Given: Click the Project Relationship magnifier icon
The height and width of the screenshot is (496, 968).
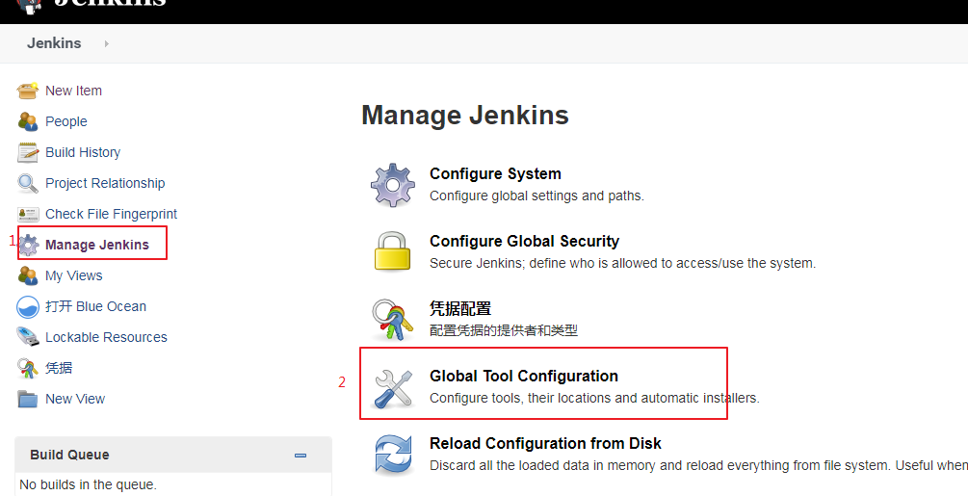Looking at the screenshot, I should point(28,183).
